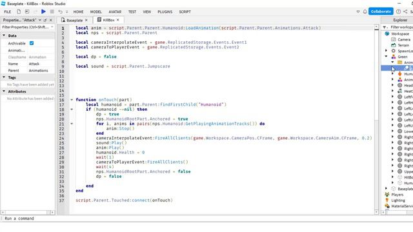Open the notifications bell icon
This screenshot has height=232, width=413.
click(x=365, y=12)
